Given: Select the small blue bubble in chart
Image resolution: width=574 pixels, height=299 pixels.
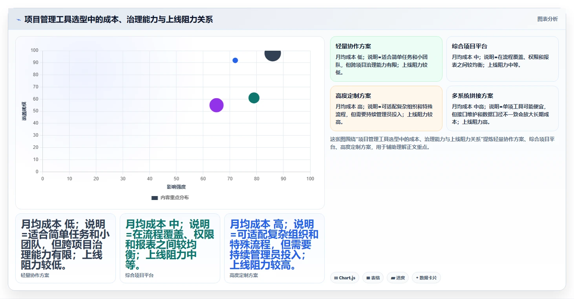Looking at the screenshot, I should (235, 61).
